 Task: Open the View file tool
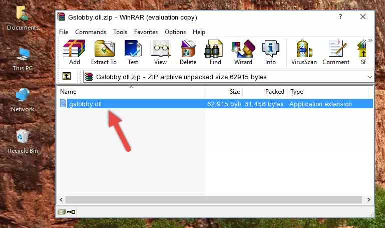tap(161, 52)
